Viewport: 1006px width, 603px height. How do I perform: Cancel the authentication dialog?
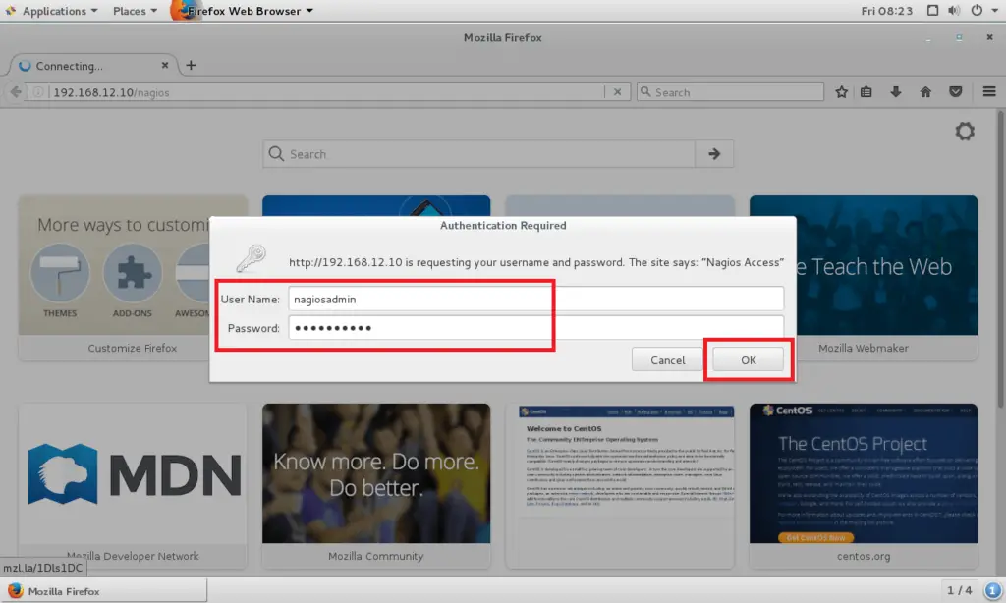[x=667, y=359]
